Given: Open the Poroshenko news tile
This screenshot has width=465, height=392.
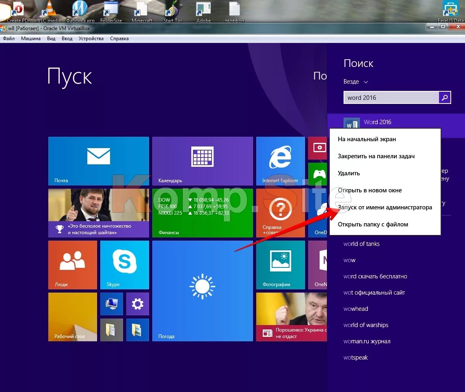Looking at the screenshot, I should tap(292, 317).
